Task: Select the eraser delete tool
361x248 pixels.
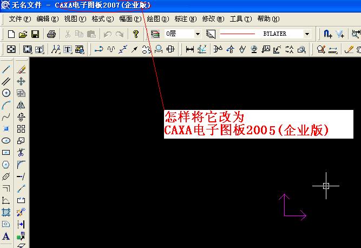Action: tap(21, 69)
